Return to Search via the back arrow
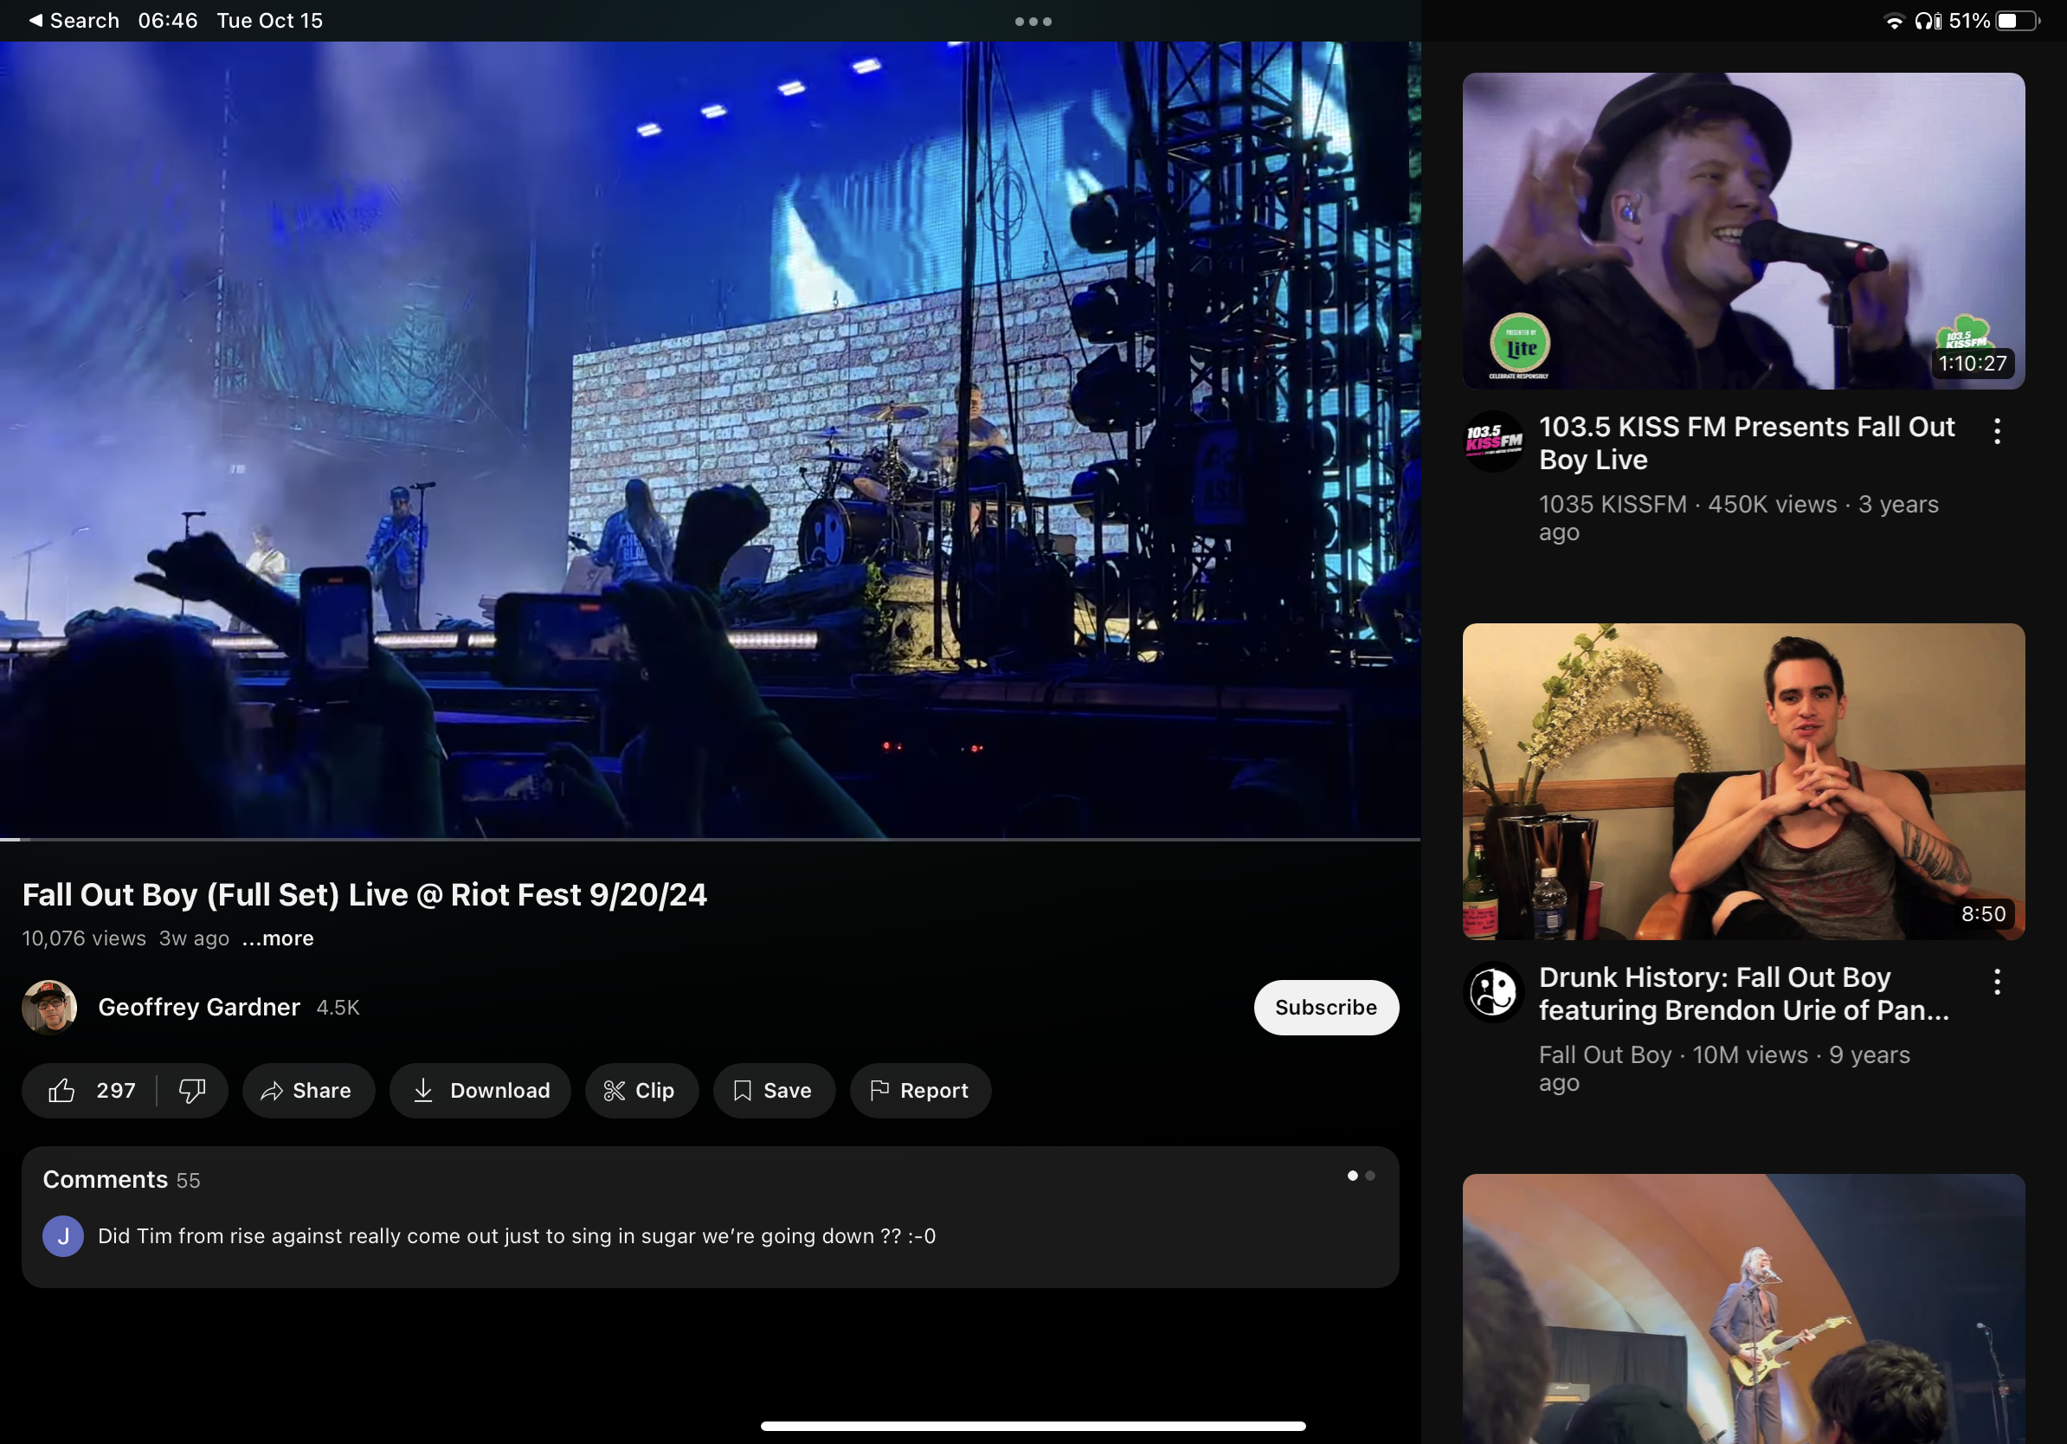Screen dimensions: 2067x1444 coord(74,20)
